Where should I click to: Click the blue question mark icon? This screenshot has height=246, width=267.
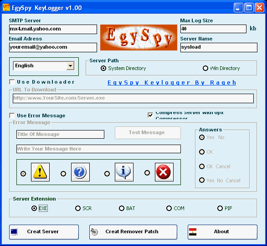80,172
